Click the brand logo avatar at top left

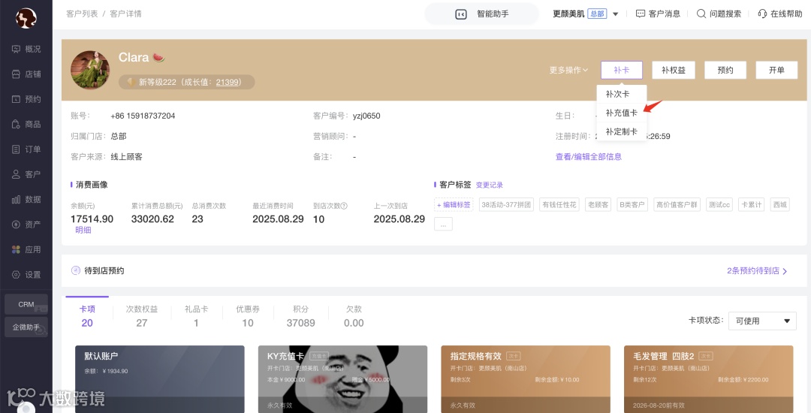[26, 18]
